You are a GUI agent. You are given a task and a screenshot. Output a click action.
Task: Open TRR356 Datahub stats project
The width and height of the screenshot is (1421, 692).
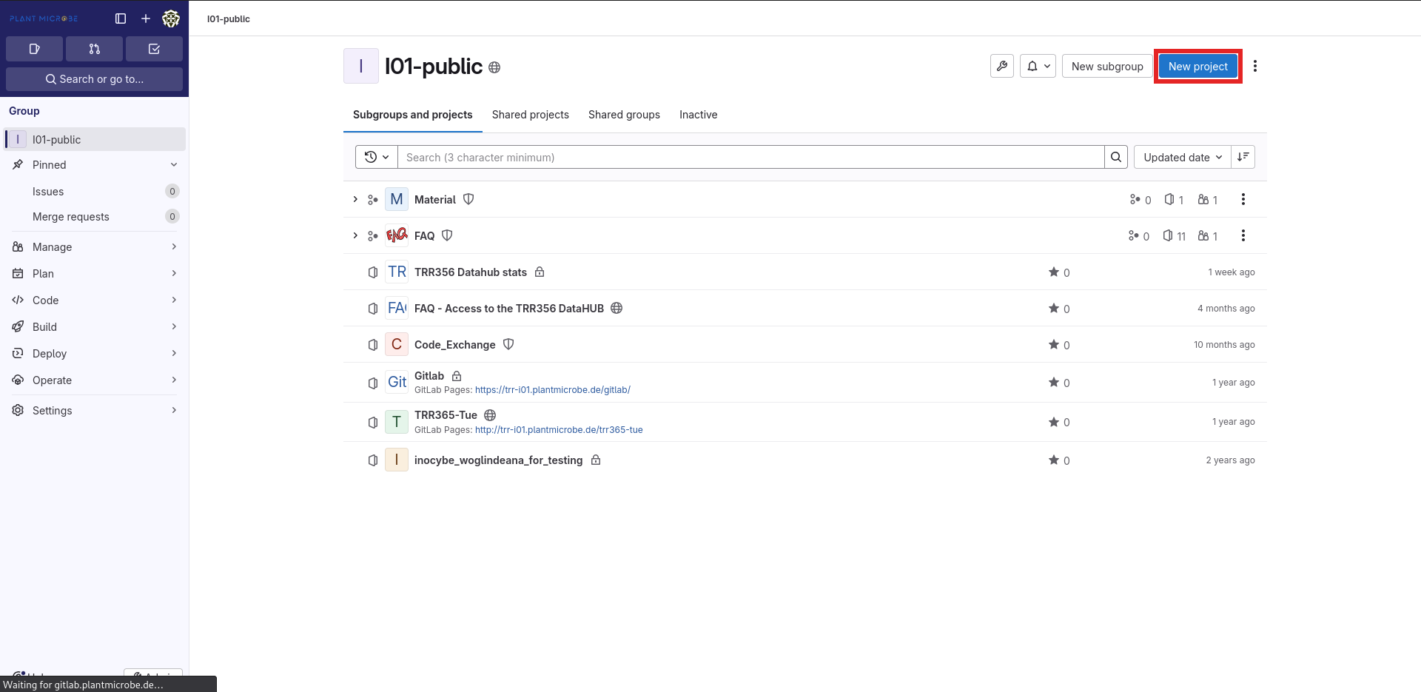(x=471, y=272)
